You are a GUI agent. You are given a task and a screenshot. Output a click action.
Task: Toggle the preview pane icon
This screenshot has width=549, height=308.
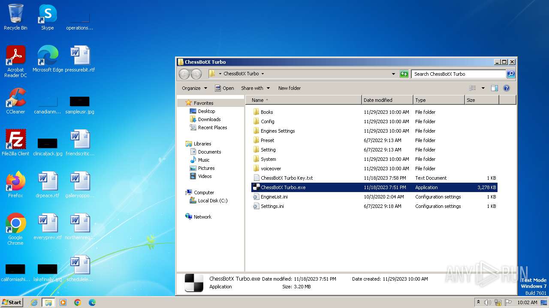[494, 88]
